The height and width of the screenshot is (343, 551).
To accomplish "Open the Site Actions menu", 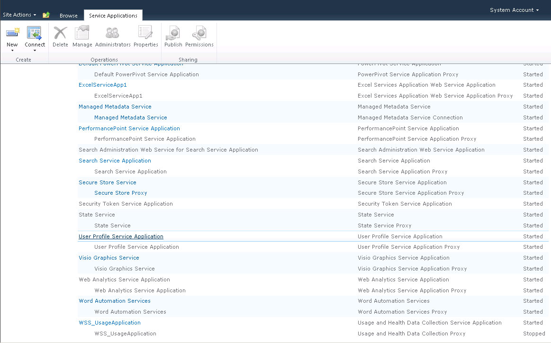I will (19, 15).
